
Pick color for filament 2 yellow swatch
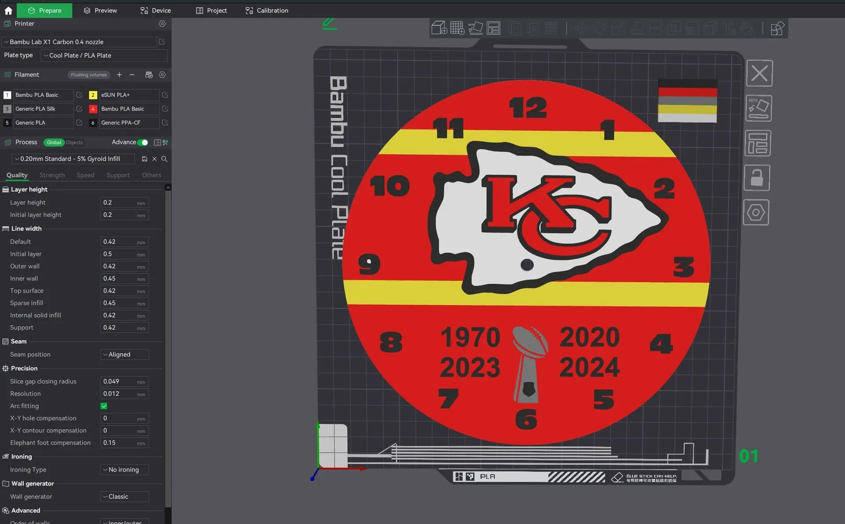pyautogui.click(x=93, y=95)
